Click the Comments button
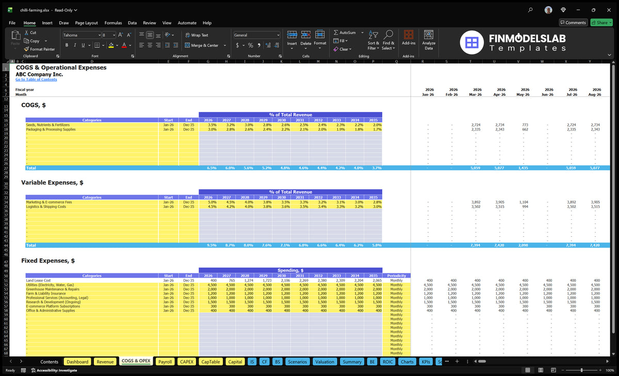 (x=573, y=23)
